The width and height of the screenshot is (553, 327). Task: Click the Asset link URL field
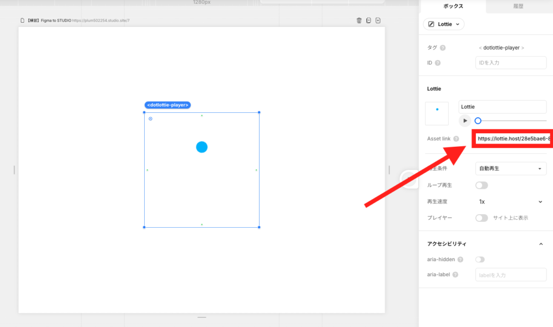(511, 139)
